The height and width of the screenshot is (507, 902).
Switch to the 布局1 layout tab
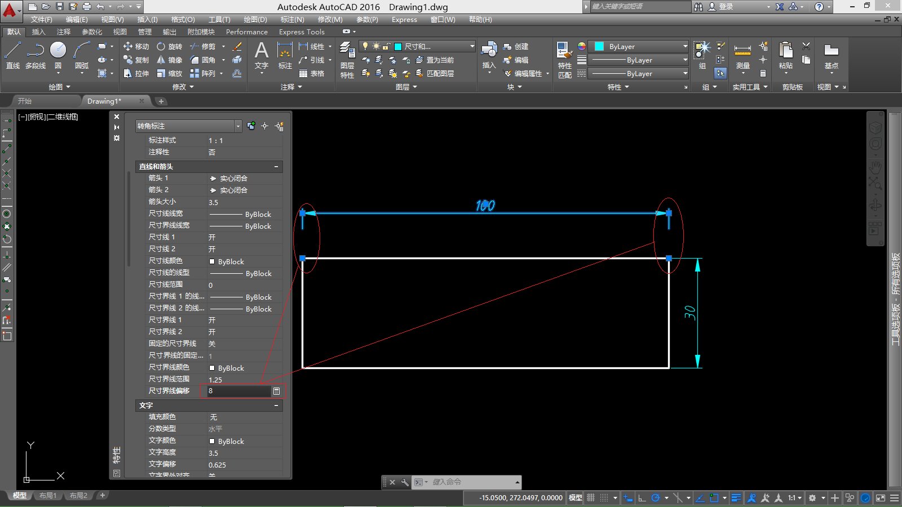48,496
